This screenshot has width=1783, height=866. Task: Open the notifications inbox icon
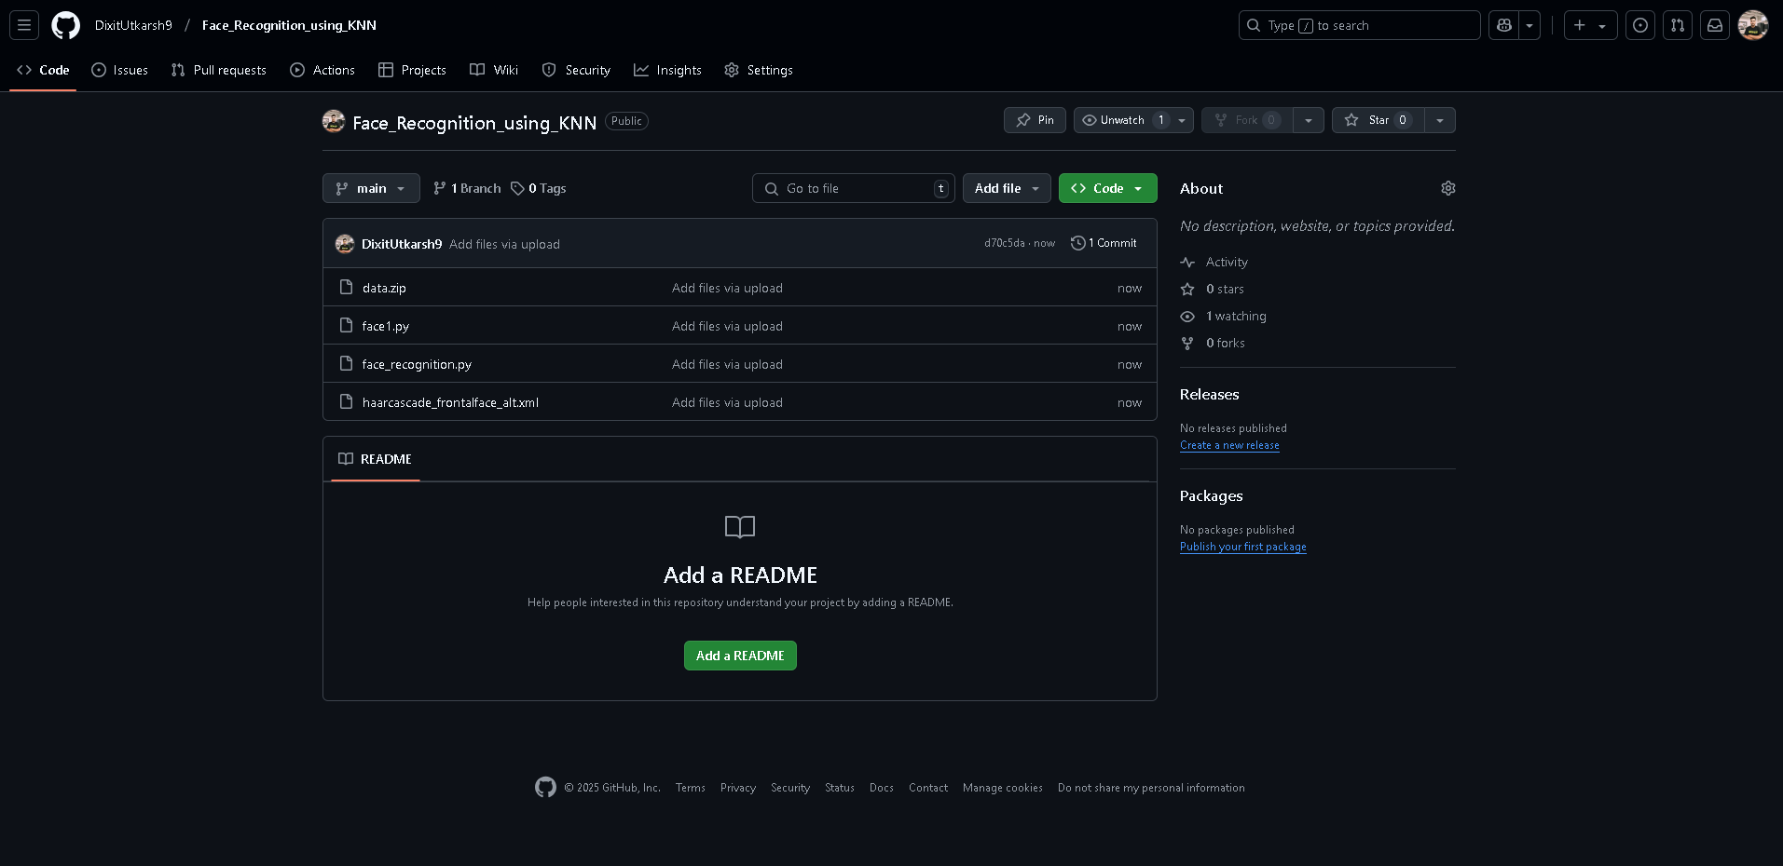(x=1715, y=25)
